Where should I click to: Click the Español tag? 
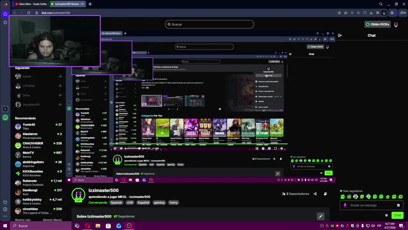143,203
